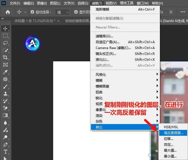Toggle the 自动选择 checkbox

tap(32, 12)
